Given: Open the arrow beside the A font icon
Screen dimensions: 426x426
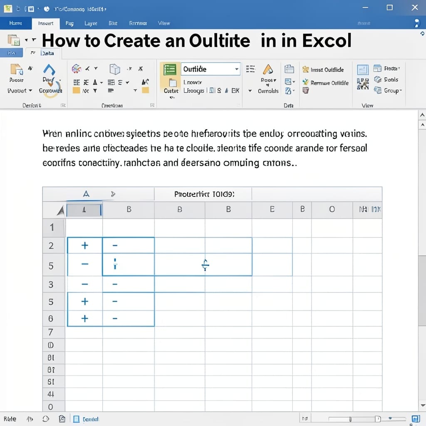Looking at the screenshot, I should point(102,82).
